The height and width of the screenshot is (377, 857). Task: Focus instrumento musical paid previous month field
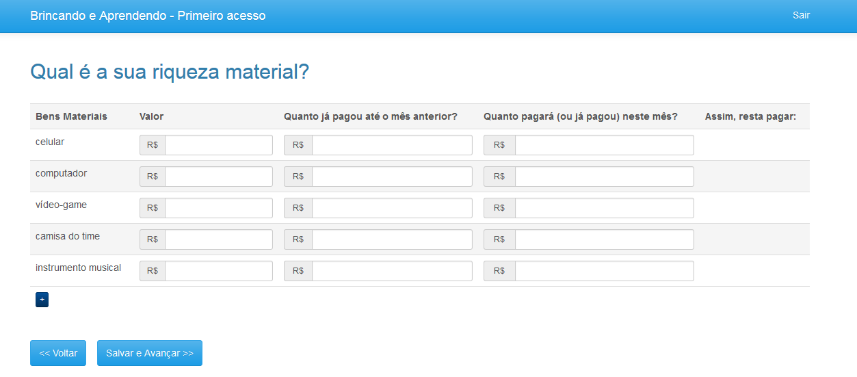coord(392,271)
